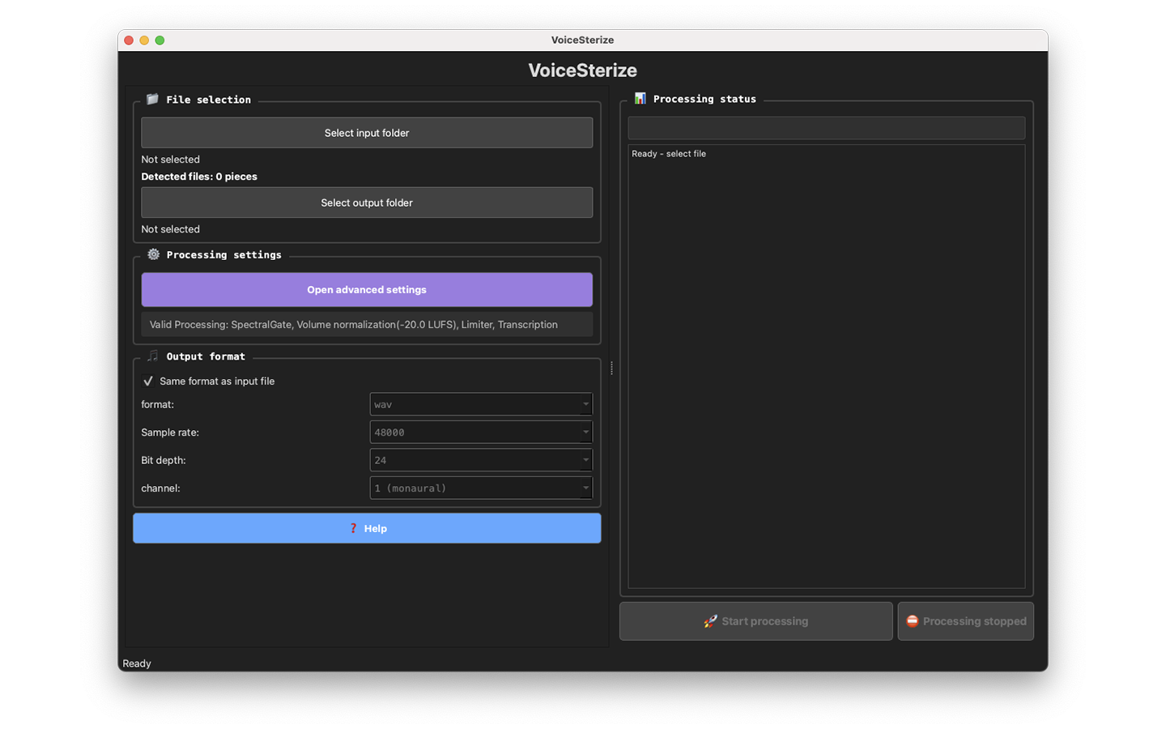
Task: Click the folder icon beside File selection
Action: point(152,99)
